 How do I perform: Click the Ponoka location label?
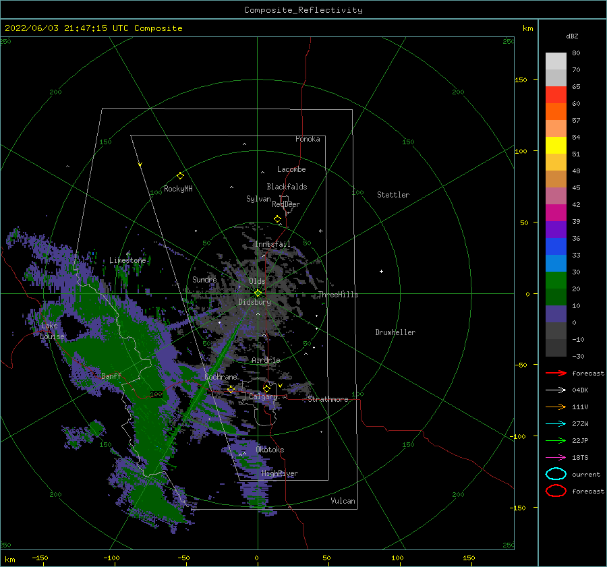tap(308, 139)
